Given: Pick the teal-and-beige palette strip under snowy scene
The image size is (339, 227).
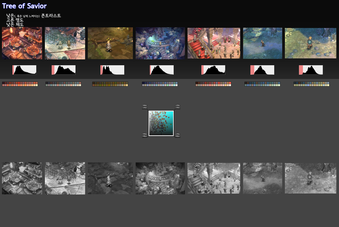Looking at the screenshot, I should (x=63, y=84).
